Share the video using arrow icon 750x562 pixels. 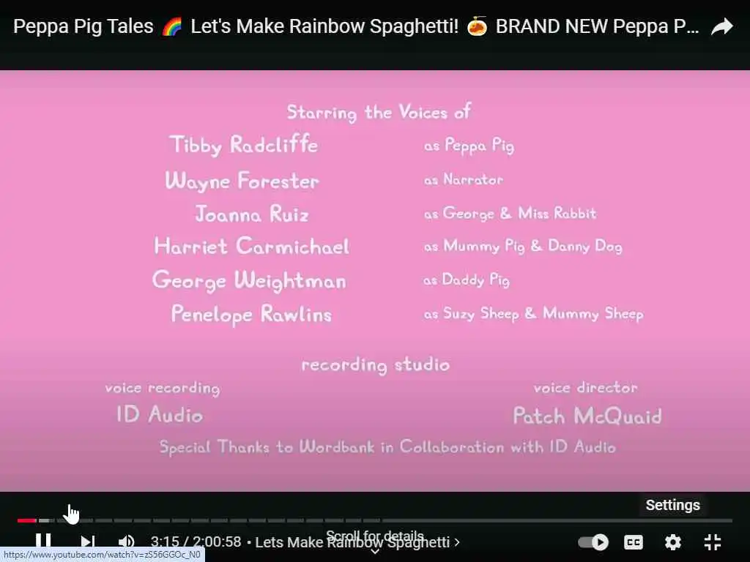tap(721, 27)
